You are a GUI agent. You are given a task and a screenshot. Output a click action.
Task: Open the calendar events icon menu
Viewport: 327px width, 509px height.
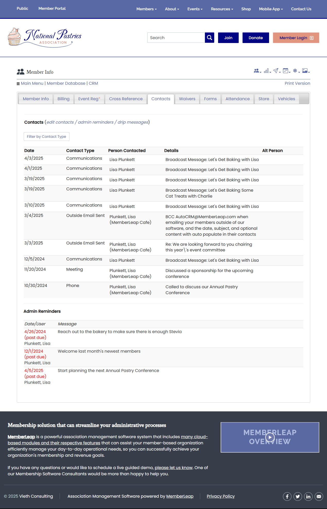tap(286, 71)
